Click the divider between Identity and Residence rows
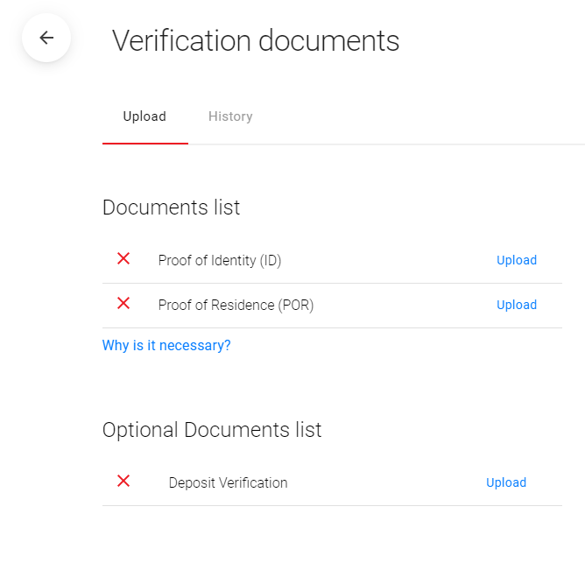Image resolution: width=585 pixels, height=563 pixels. coord(332,283)
